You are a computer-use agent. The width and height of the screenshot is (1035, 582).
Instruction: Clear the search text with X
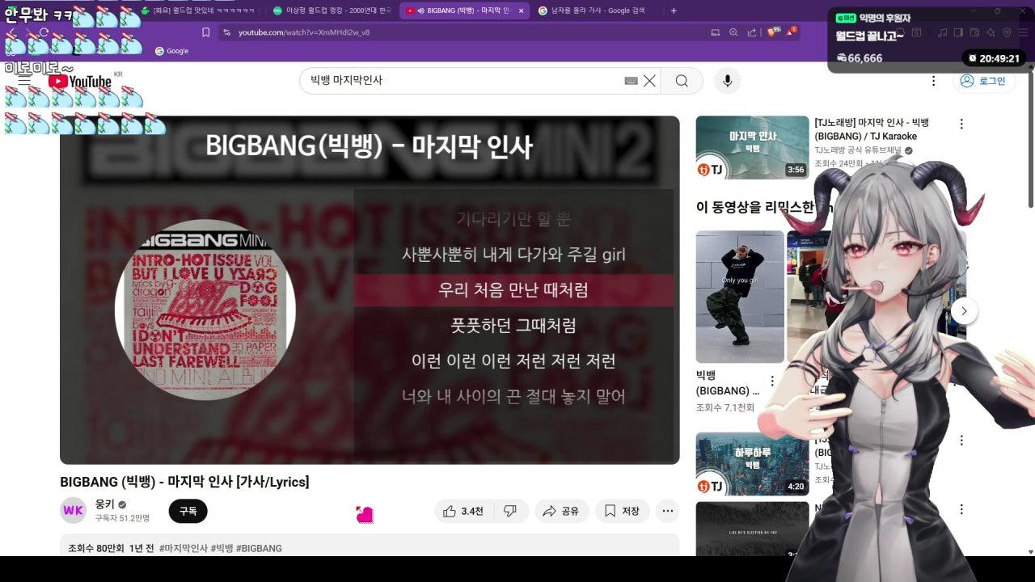pos(649,81)
